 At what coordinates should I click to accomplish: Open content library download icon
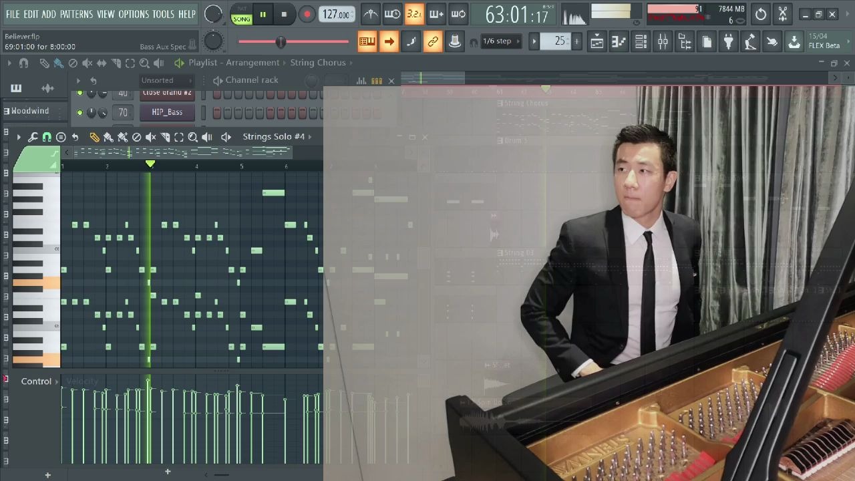point(794,42)
